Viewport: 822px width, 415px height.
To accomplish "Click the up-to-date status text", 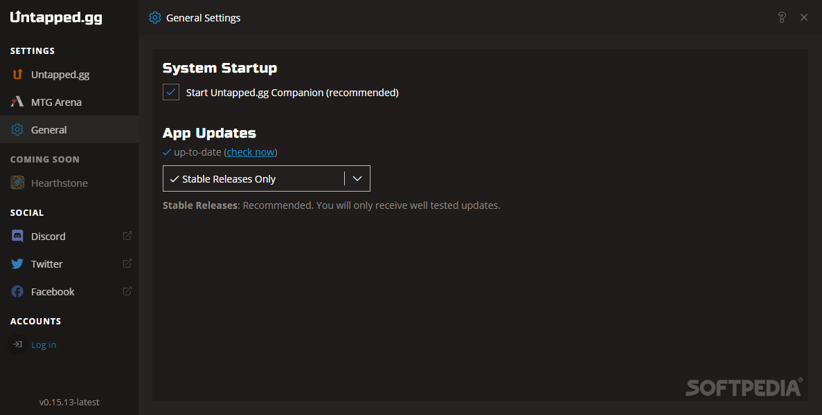I will point(197,151).
